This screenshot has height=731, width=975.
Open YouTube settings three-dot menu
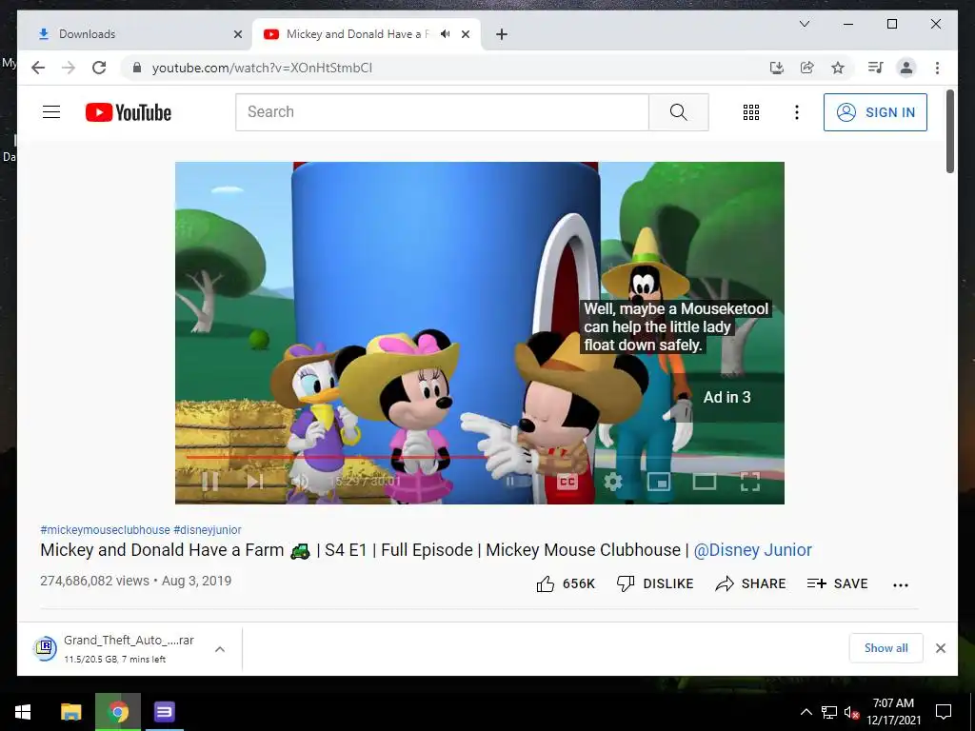(x=797, y=112)
